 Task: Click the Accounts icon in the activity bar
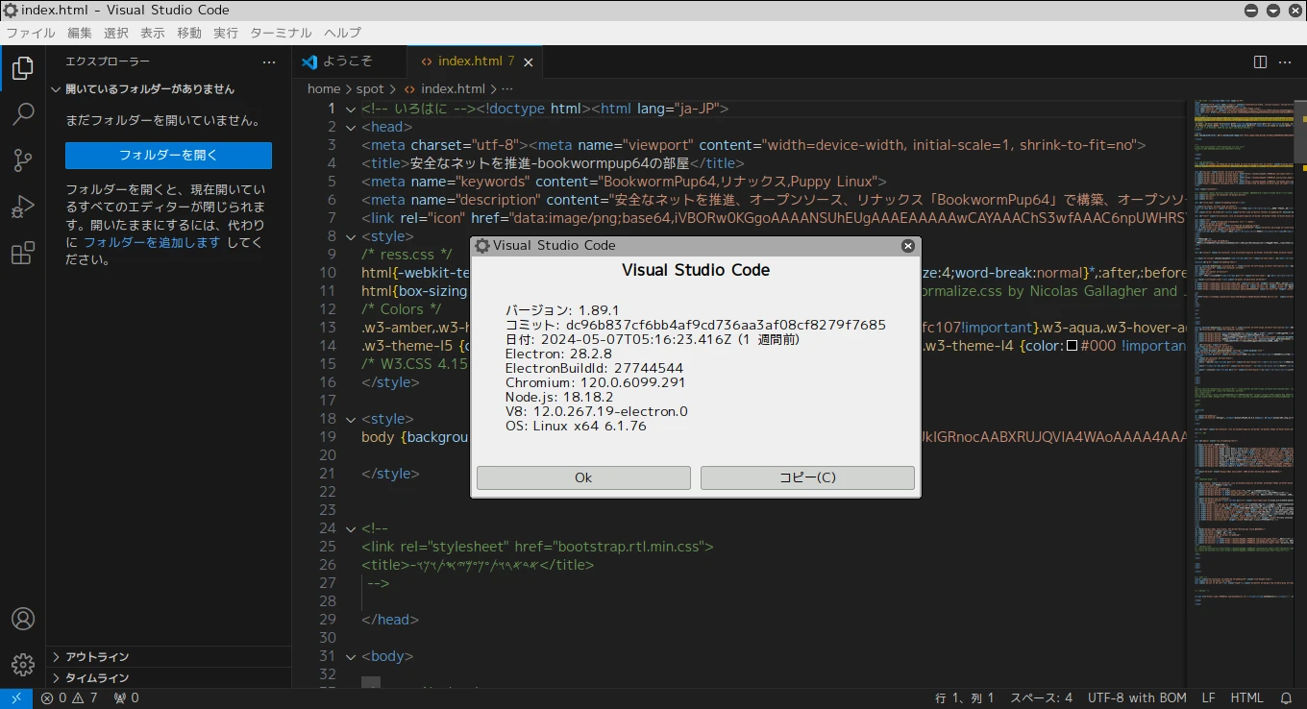(x=22, y=619)
